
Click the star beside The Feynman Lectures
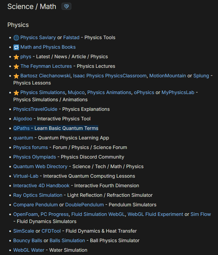click(x=16, y=66)
